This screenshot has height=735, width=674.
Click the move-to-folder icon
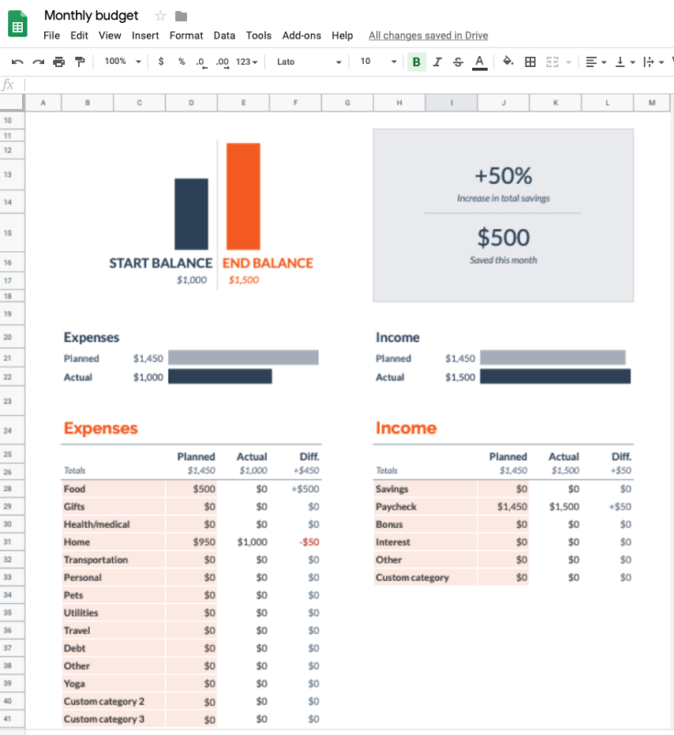[x=181, y=16]
